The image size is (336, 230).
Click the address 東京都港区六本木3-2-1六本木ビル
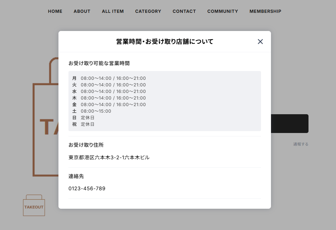(x=109, y=157)
